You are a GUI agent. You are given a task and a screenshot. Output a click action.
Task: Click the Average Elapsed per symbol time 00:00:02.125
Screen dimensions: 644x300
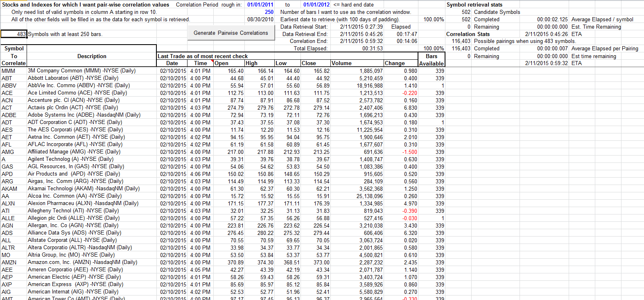552,19
